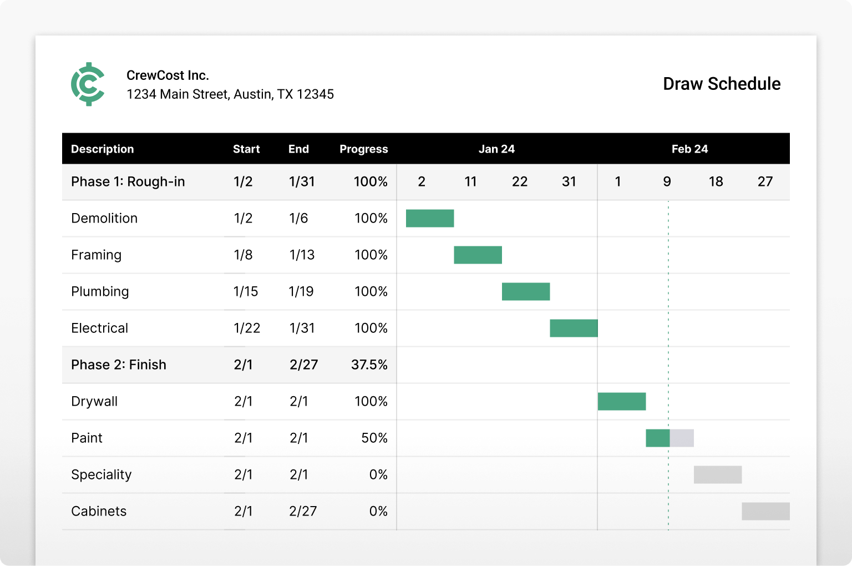
Task: Click the CrewCost Inc. company name
Action: (x=168, y=75)
